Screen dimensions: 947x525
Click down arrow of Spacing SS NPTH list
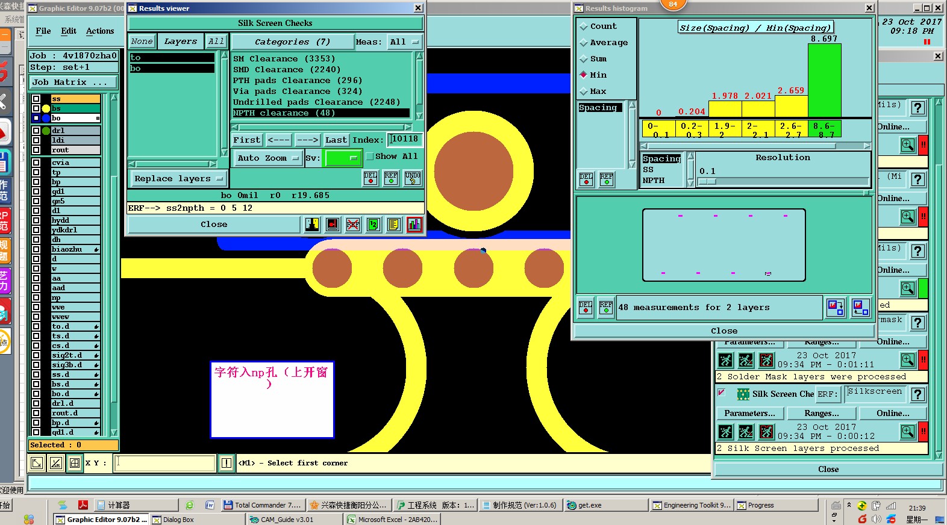point(690,182)
